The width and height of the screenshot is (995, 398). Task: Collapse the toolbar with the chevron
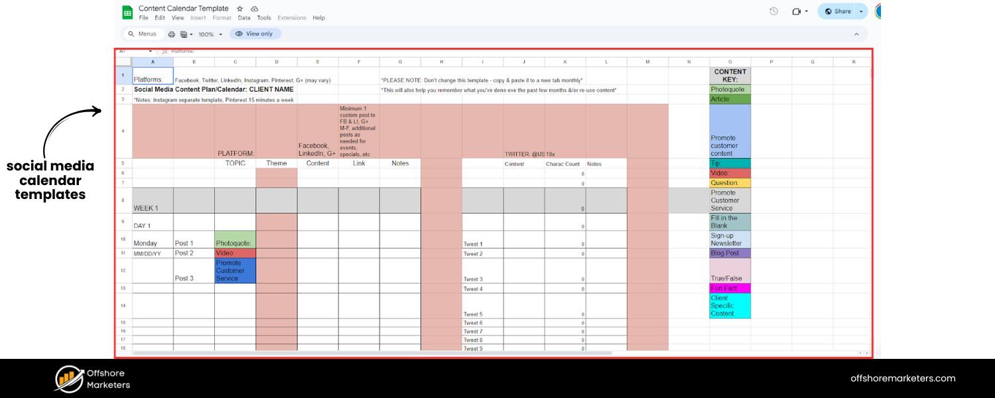[858, 33]
